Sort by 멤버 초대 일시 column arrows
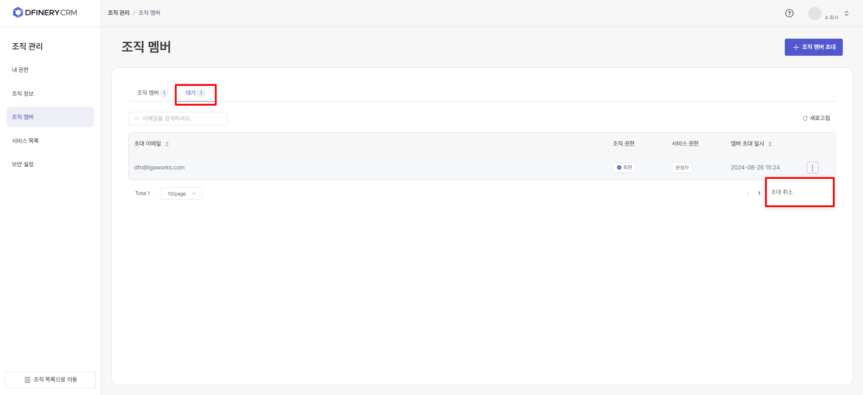The height and width of the screenshot is (395, 863). 770,144
